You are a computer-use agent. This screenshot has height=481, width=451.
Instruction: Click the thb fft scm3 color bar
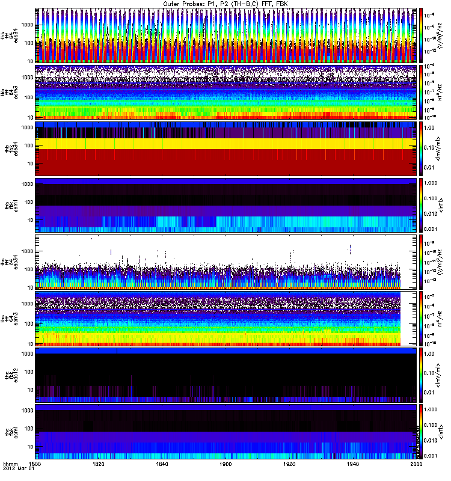(423, 91)
